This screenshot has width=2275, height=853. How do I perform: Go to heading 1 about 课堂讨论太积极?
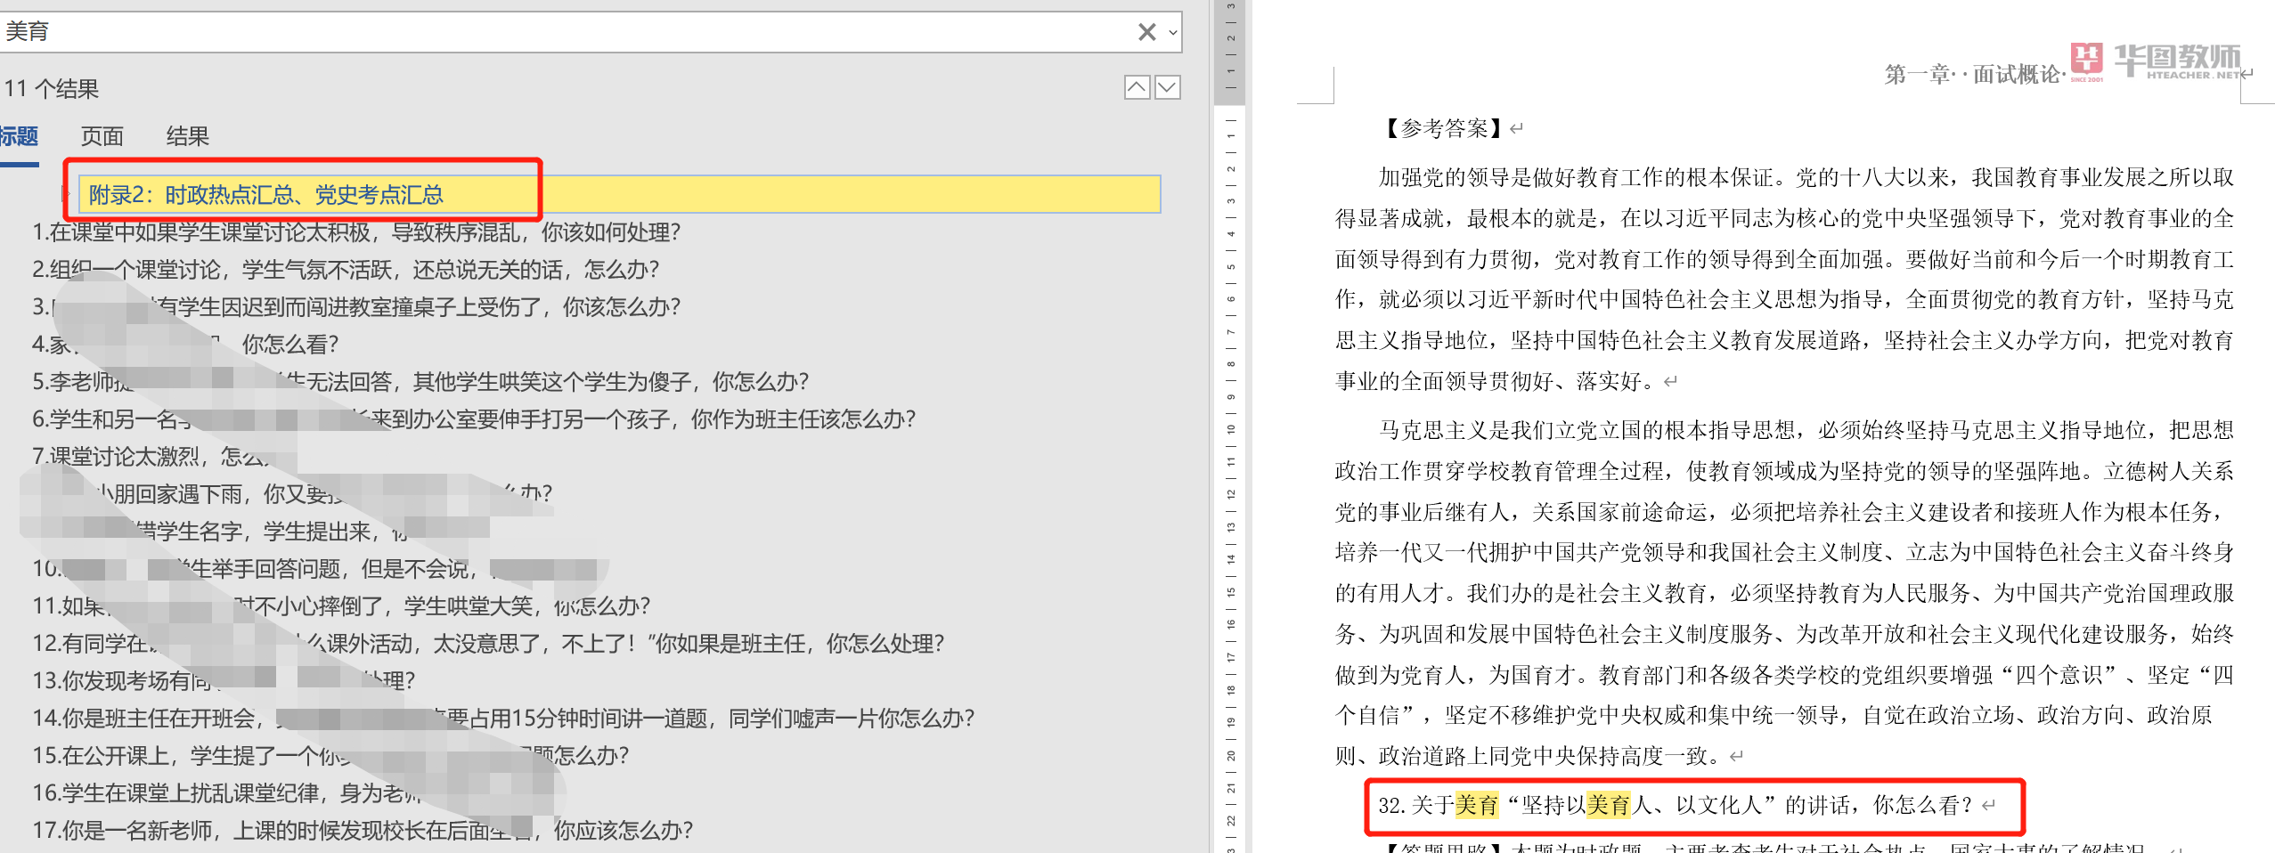356,232
